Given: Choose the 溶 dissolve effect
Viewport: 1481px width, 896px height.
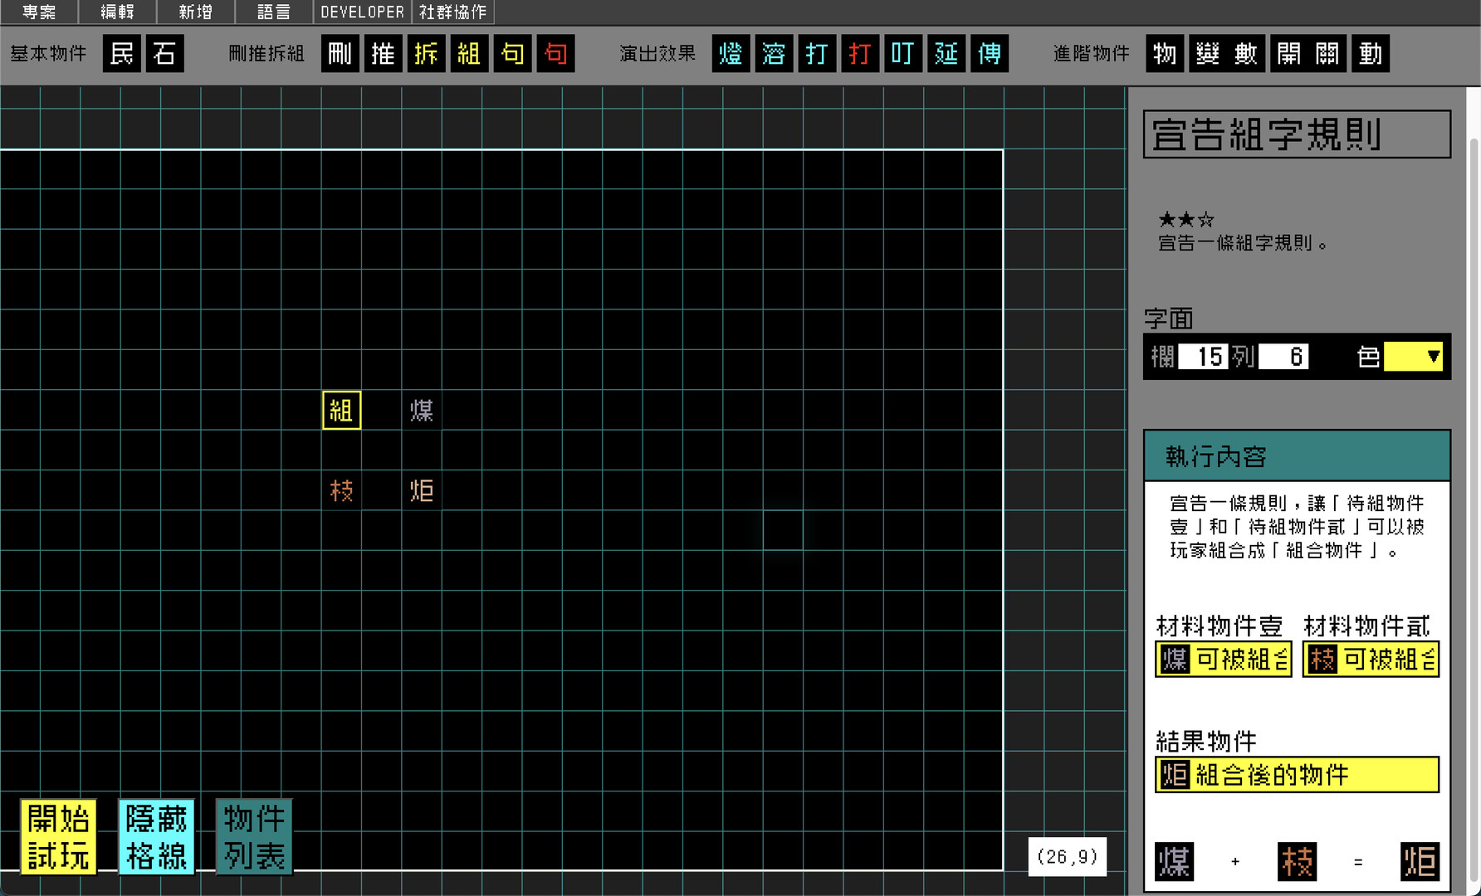Looking at the screenshot, I should pyautogui.click(x=774, y=53).
